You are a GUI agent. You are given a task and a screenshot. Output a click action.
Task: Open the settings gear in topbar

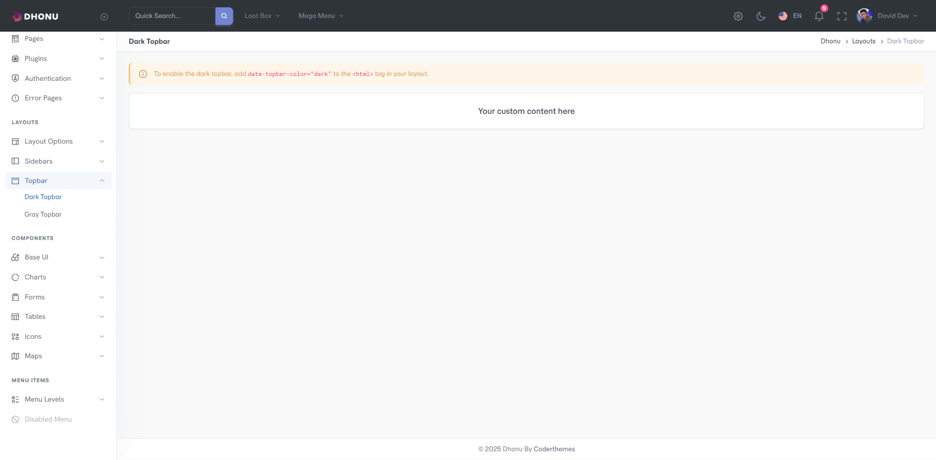pyautogui.click(x=738, y=16)
